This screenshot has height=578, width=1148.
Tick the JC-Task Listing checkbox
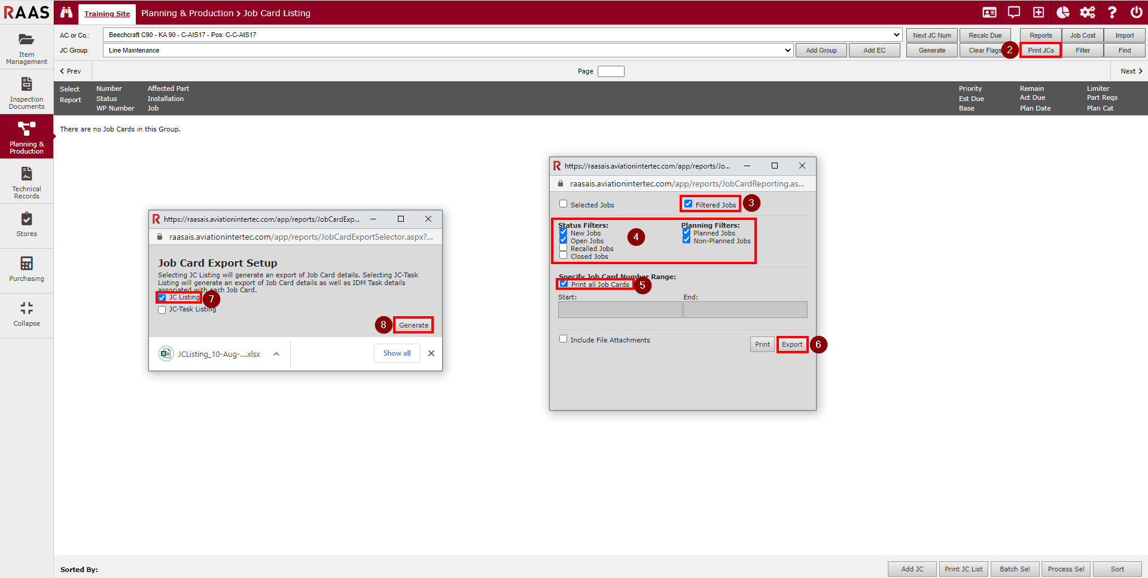click(x=162, y=310)
